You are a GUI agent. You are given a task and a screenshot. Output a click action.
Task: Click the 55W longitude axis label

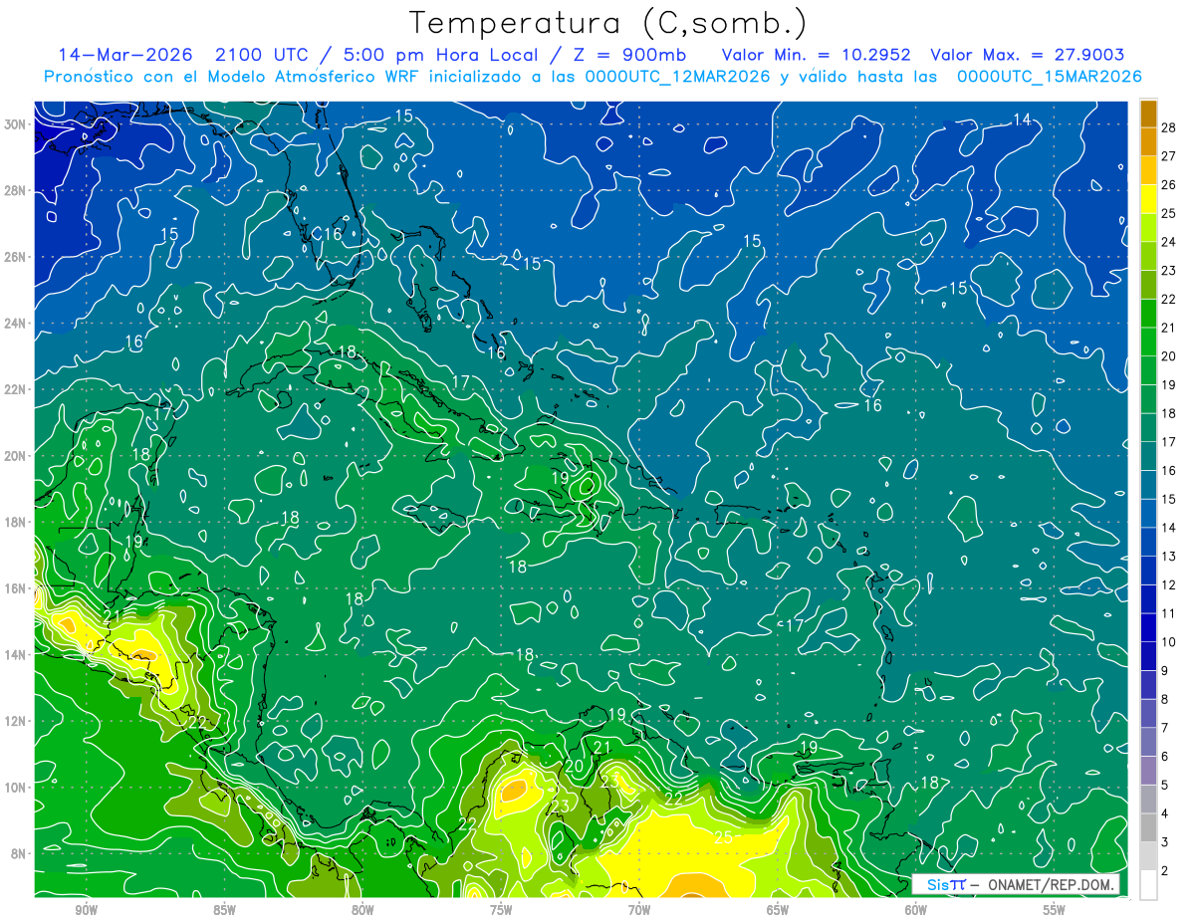1055,909
